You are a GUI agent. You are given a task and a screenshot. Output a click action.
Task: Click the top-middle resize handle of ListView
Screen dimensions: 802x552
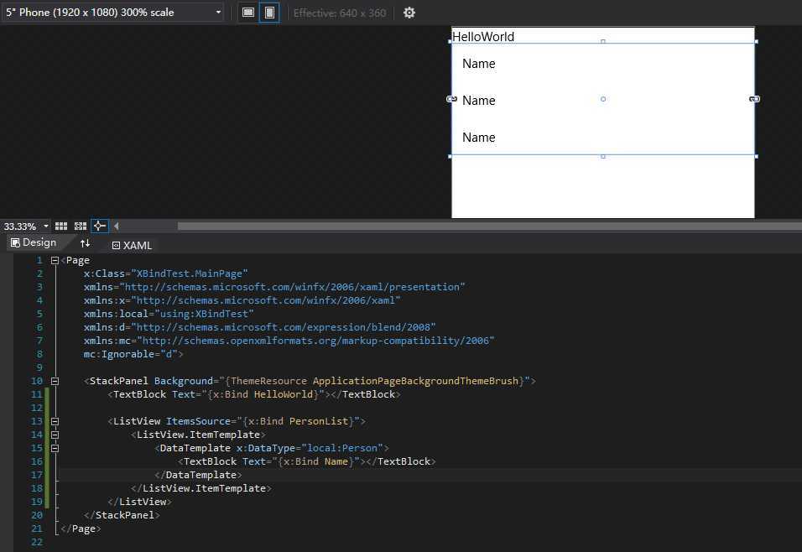click(x=603, y=41)
